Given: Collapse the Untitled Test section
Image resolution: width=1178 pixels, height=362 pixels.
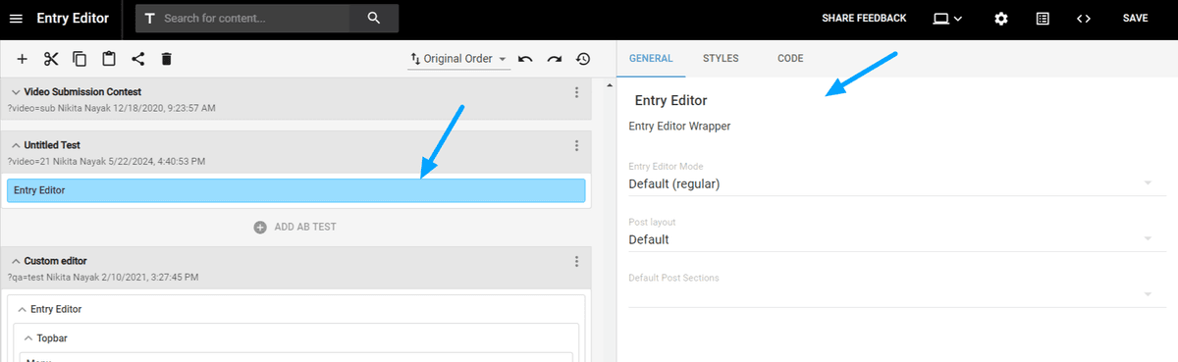Looking at the screenshot, I should (x=16, y=145).
